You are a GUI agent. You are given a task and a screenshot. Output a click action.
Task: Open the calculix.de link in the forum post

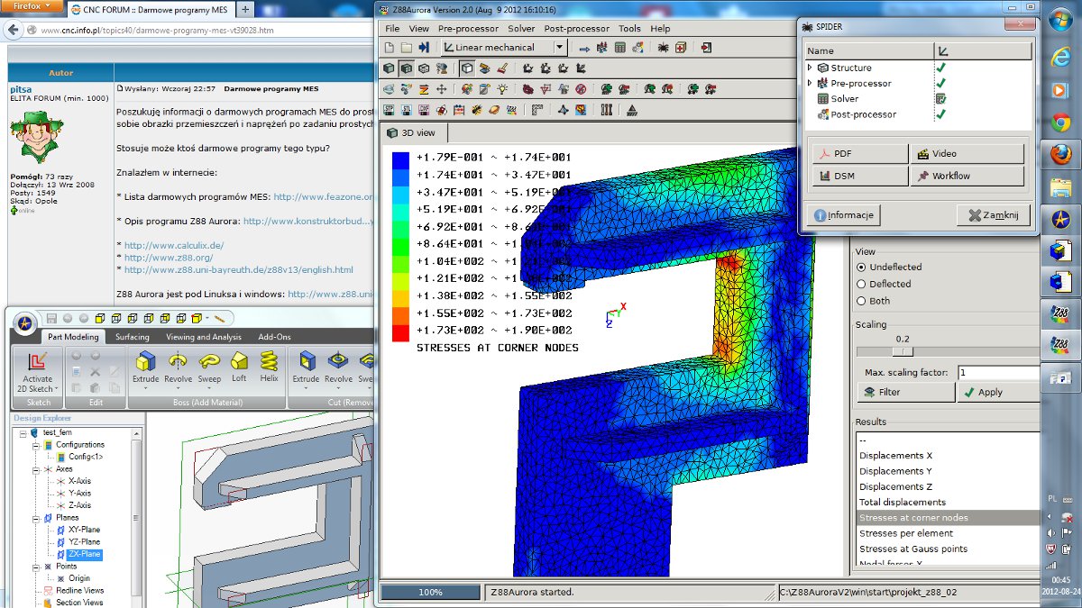click(x=174, y=245)
